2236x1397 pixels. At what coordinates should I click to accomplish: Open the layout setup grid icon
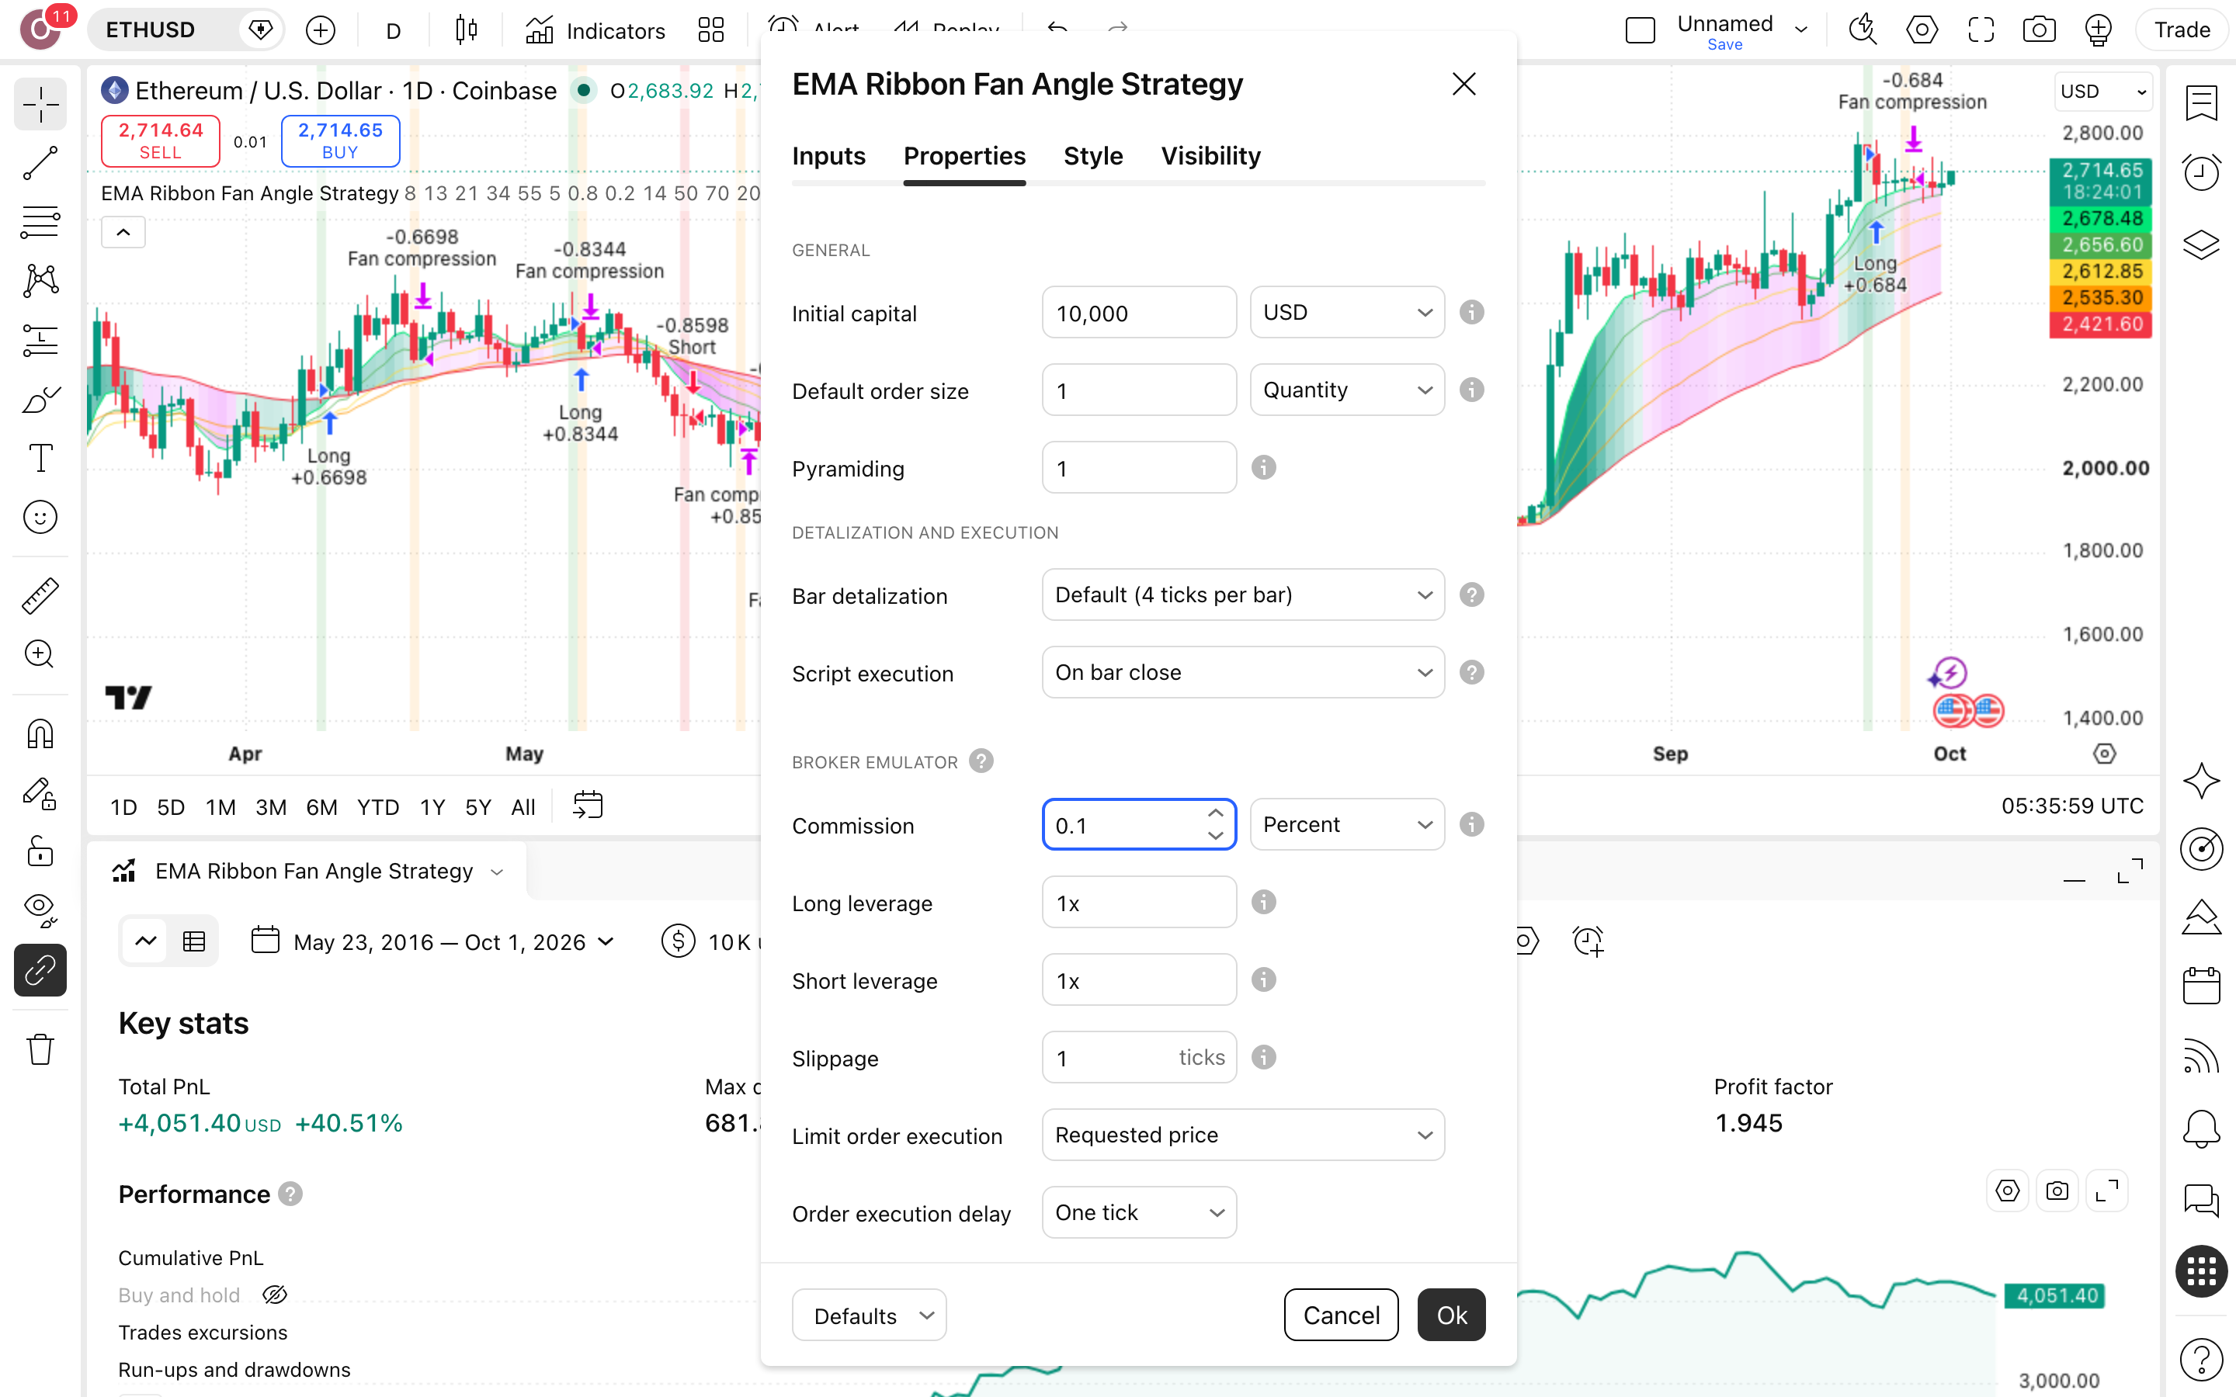point(710,30)
